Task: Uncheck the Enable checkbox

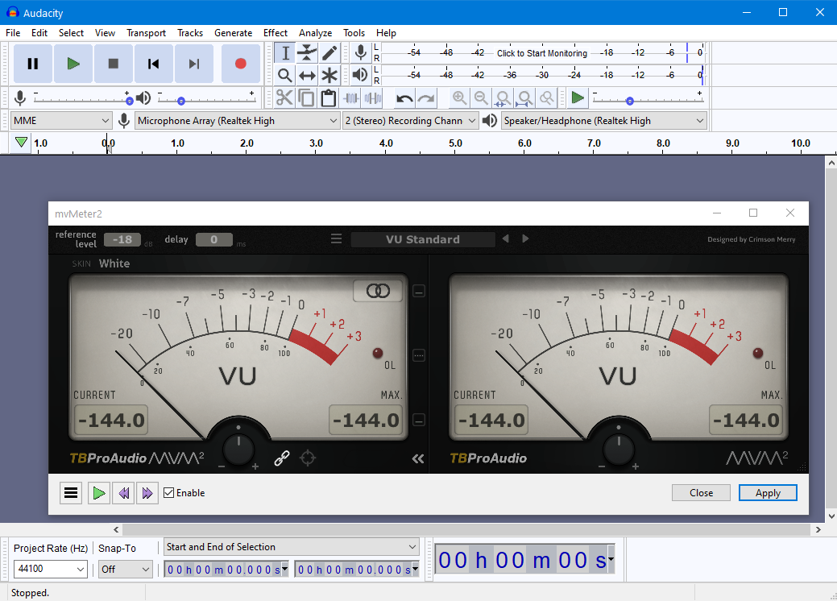Action: click(x=168, y=493)
